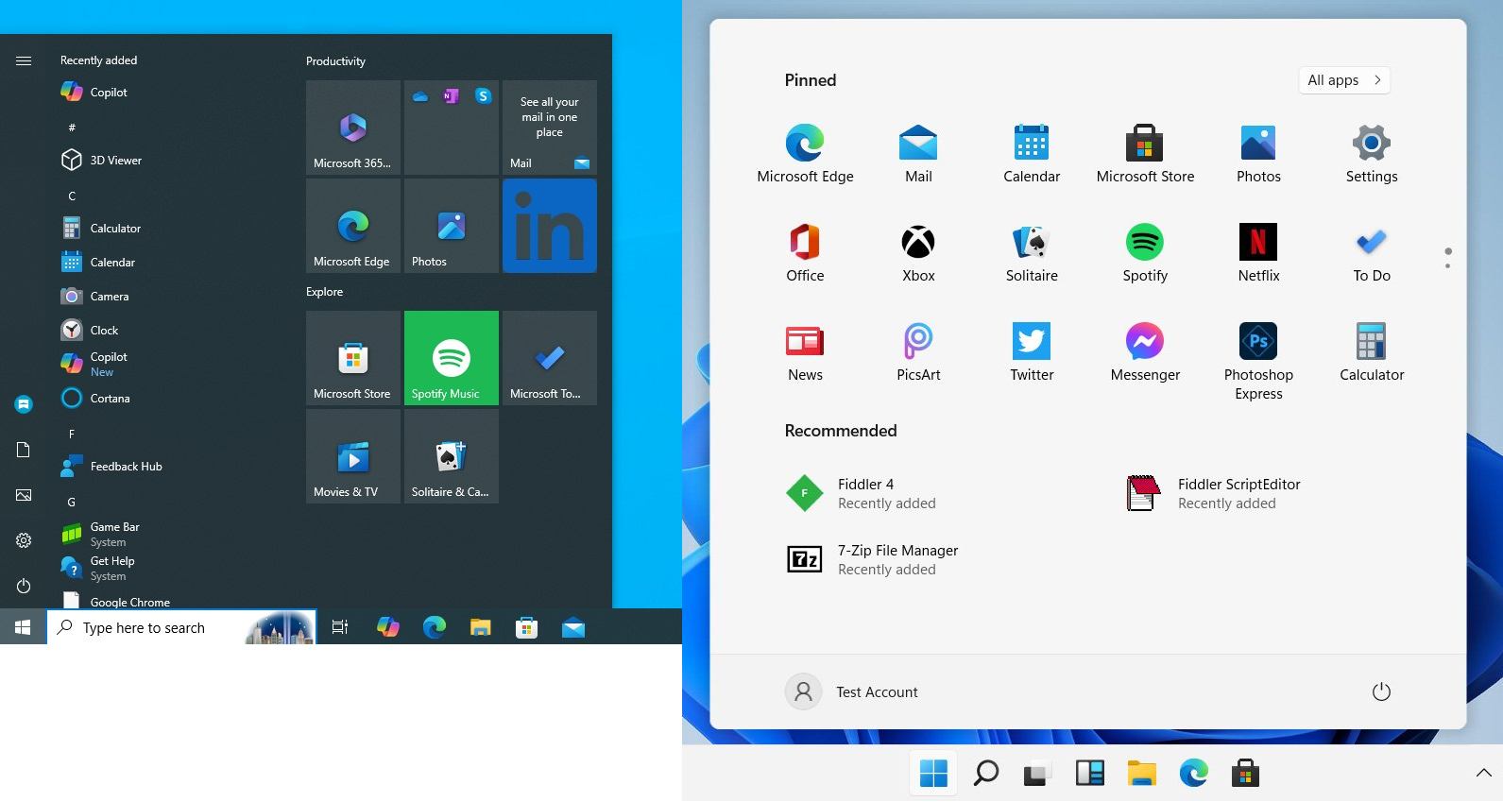1503x802 pixels.
Task: Open Messenger from pinned apps
Action: pyautogui.click(x=1144, y=351)
